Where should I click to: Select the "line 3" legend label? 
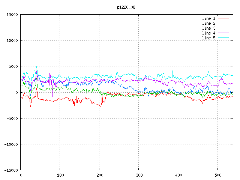[x=209, y=28]
